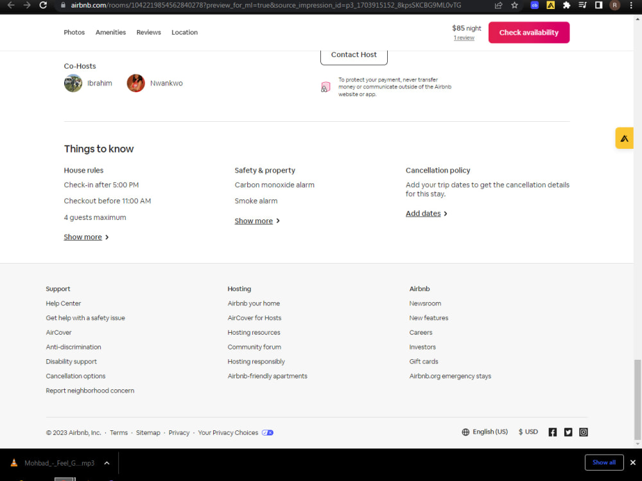Open the Chrome three-dot menu
The height and width of the screenshot is (481, 642).
tap(631, 5)
